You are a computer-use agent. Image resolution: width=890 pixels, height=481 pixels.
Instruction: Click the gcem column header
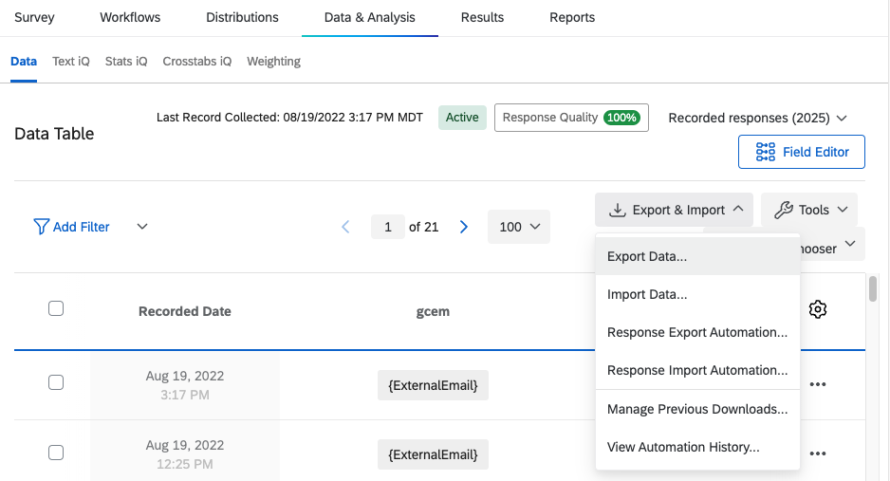[433, 311]
